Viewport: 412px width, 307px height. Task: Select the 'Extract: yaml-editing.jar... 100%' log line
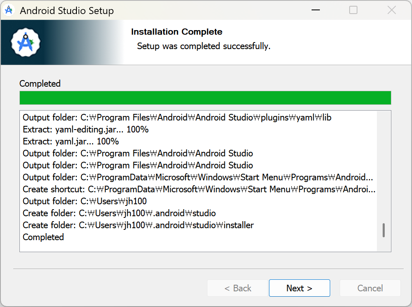(86, 129)
